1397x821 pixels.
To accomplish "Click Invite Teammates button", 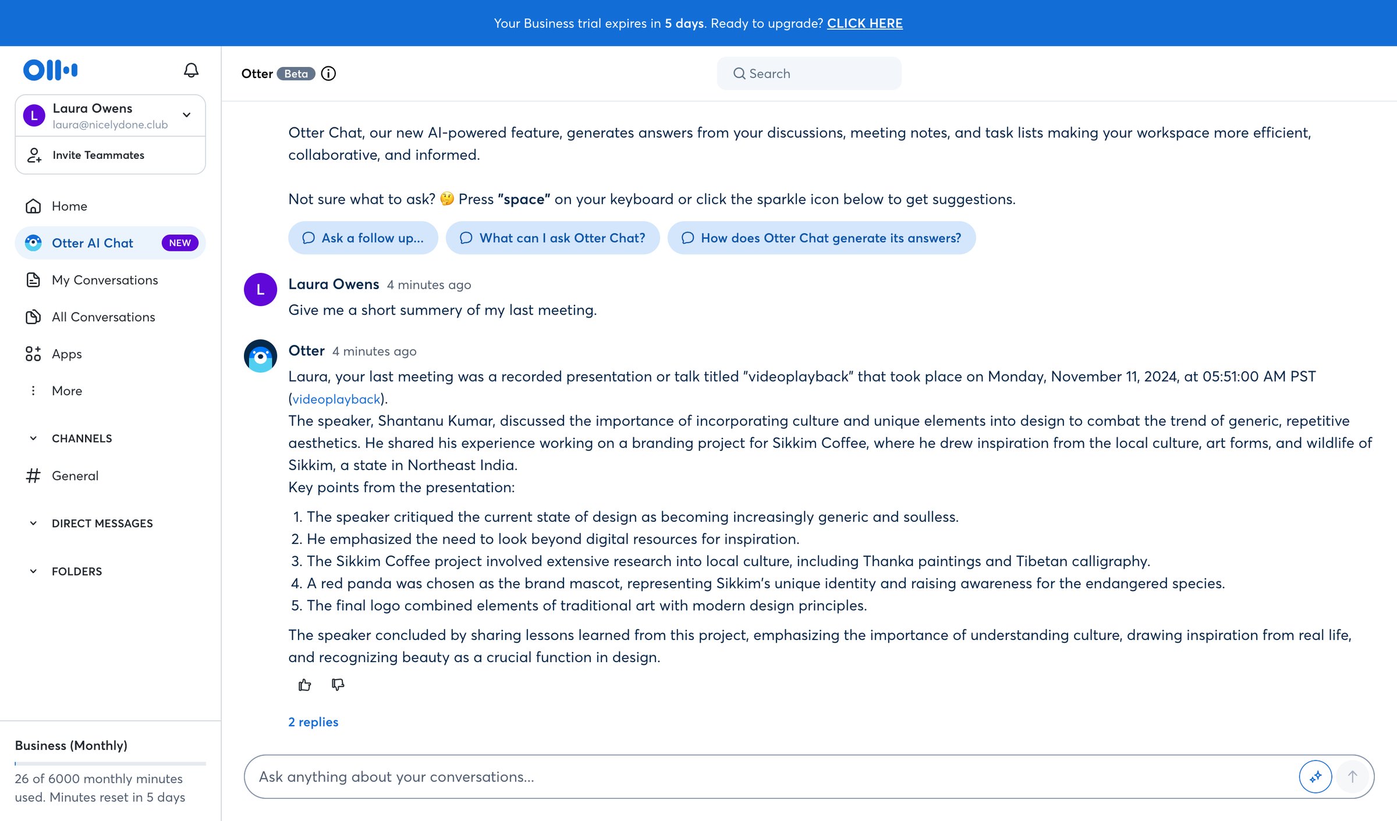I will (x=110, y=155).
